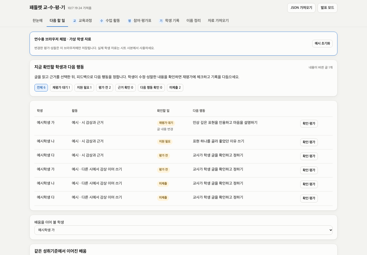Click 확인·평가 for 예시학생 다 시 감상과 근거
The image size is (367, 255).
tap(309, 156)
